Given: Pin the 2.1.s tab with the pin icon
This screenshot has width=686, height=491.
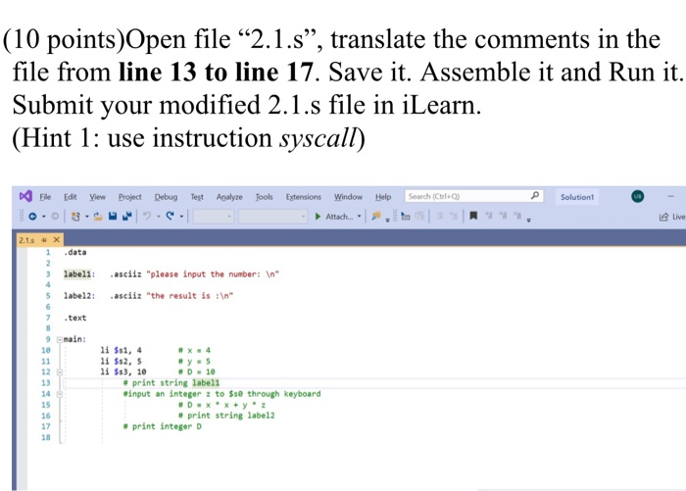Looking at the screenshot, I should (44, 240).
